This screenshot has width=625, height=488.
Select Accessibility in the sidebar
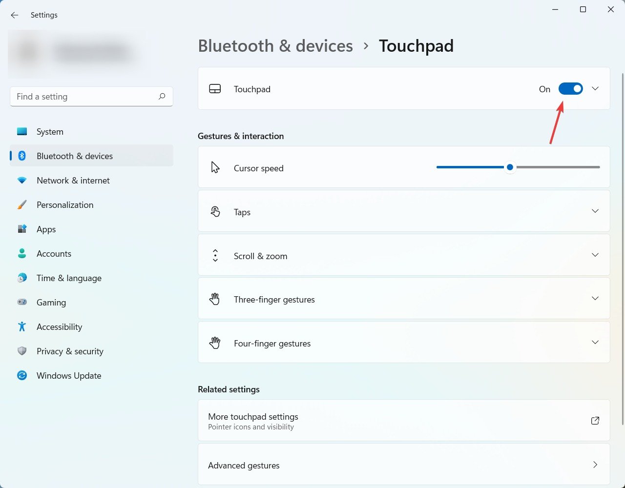tap(59, 327)
